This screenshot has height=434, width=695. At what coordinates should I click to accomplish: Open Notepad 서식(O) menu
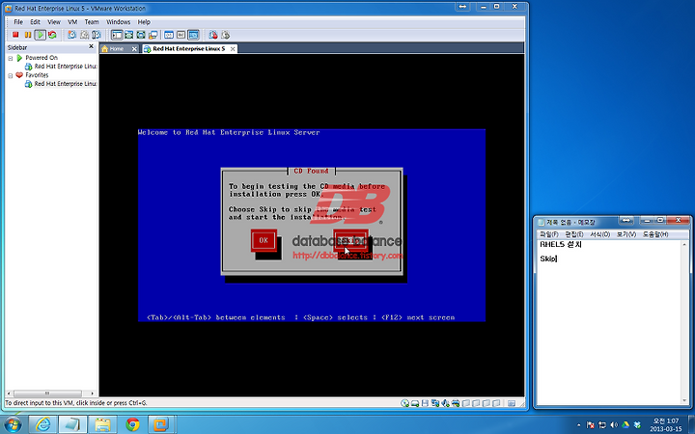[x=600, y=234]
